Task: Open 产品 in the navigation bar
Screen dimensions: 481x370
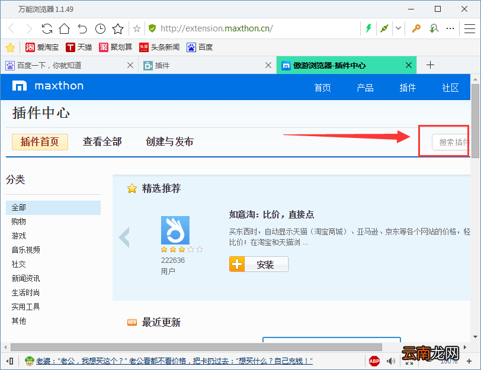Action: (365, 88)
